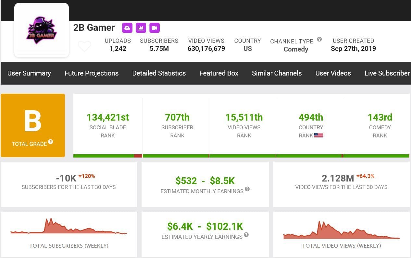Screen dimensions: 411x258
Task: Open the Detailed Statistics tab
Action: pyautogui.click(x=159, y=73)
